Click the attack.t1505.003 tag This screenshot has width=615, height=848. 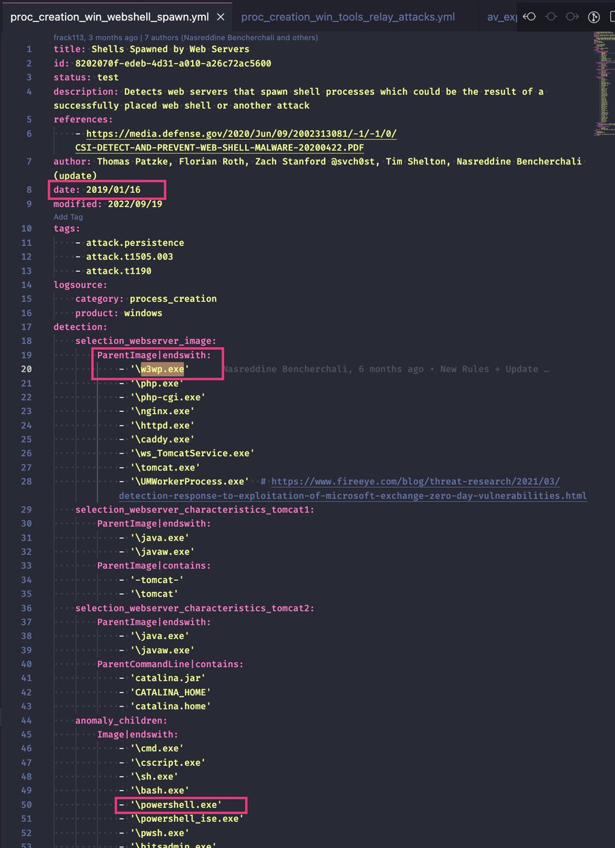pyautogui.click(x=129, y=257)
